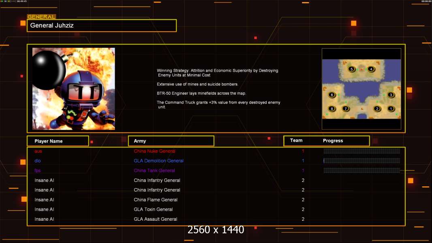The height and width of the screenshot is (243, 432).
Task: Click the Progress column header
Action: point(333,141)
